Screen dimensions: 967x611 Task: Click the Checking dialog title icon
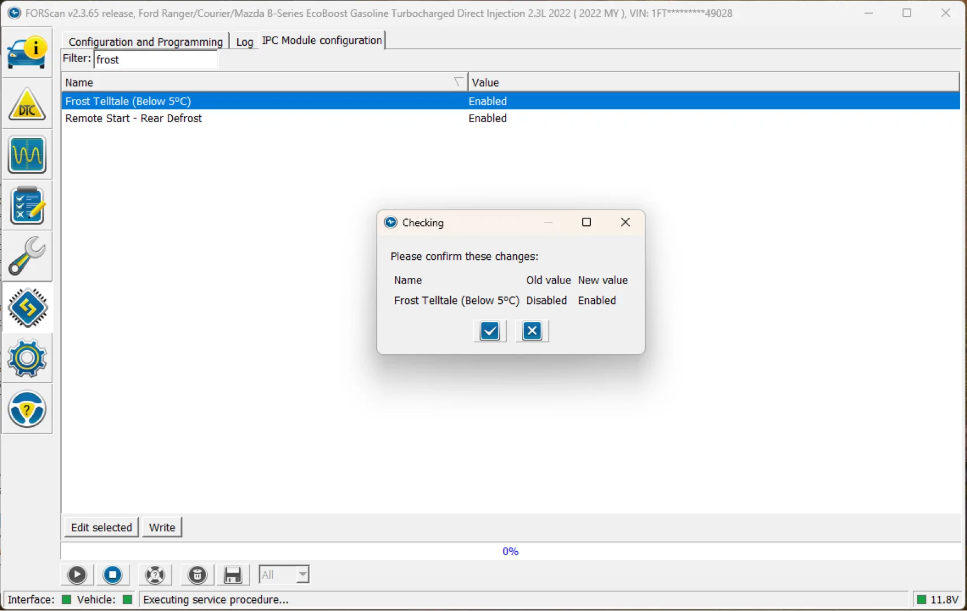click(391, 222)
